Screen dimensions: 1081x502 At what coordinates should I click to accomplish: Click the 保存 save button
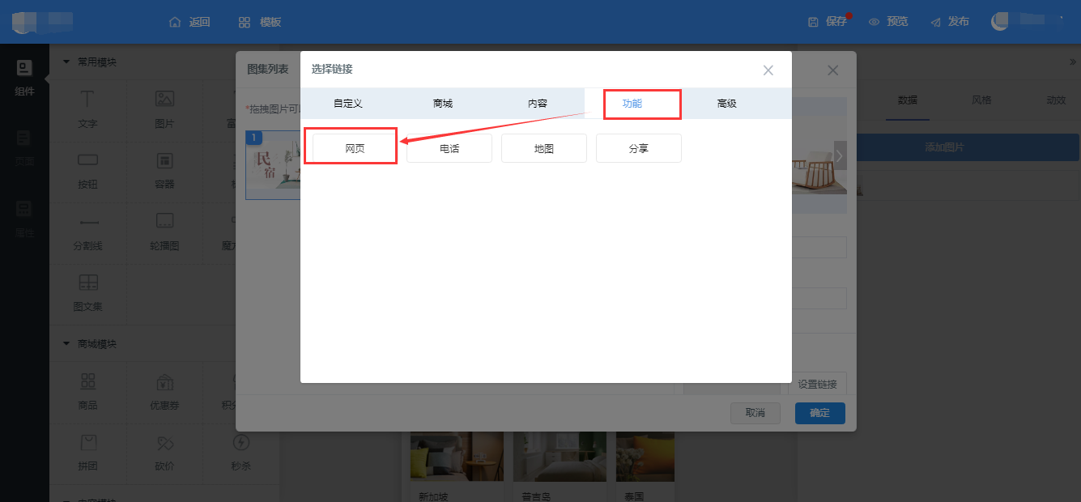(828, 22)
